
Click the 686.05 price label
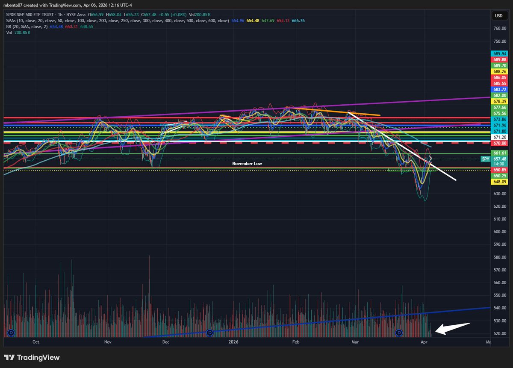click(500, 77)
